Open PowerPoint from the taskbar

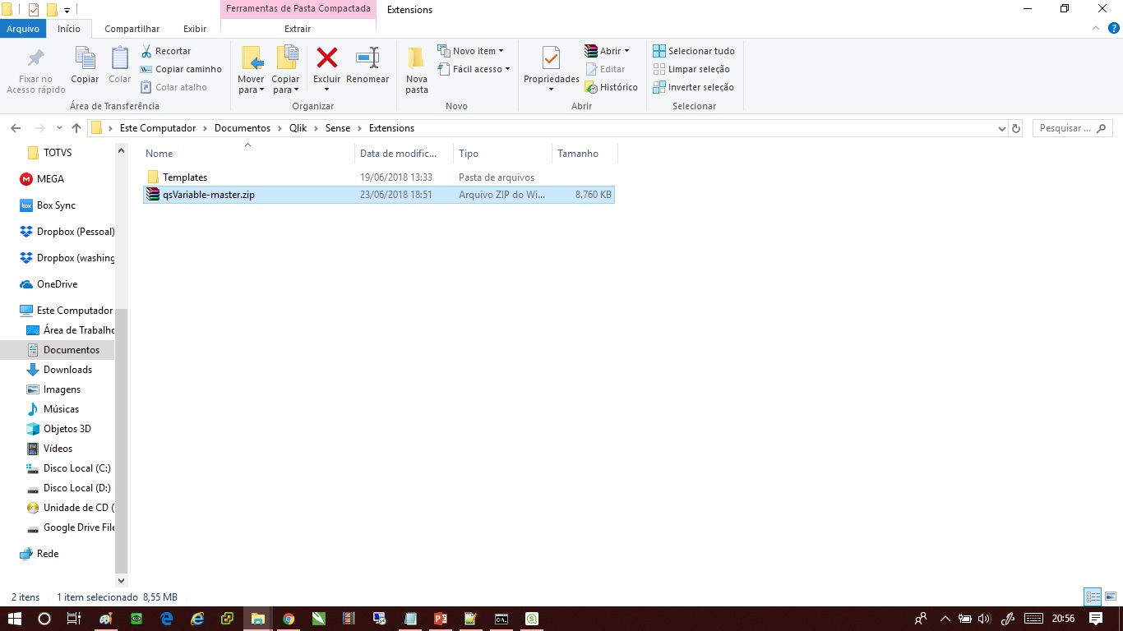pyautogui.click(x=440, y=619)
